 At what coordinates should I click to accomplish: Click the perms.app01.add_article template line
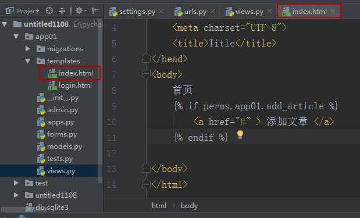pos(255,106)
